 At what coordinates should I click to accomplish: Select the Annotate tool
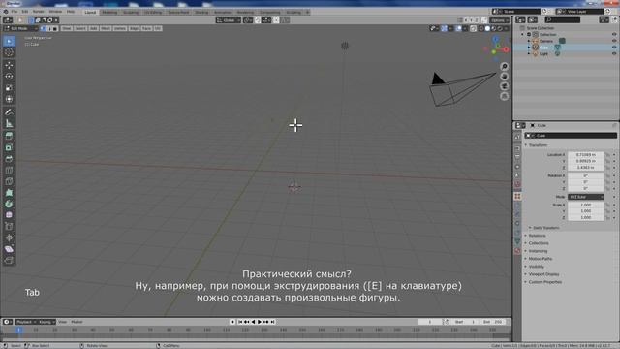point(9,112)
